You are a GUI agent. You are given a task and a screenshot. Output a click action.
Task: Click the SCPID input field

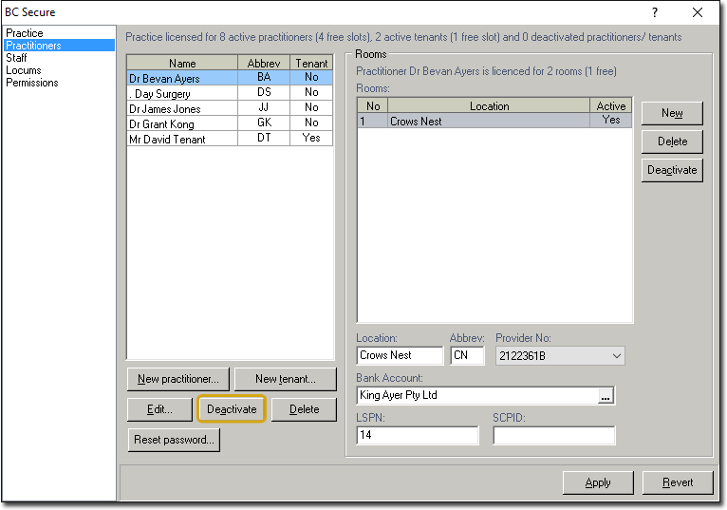click(553, 436)
